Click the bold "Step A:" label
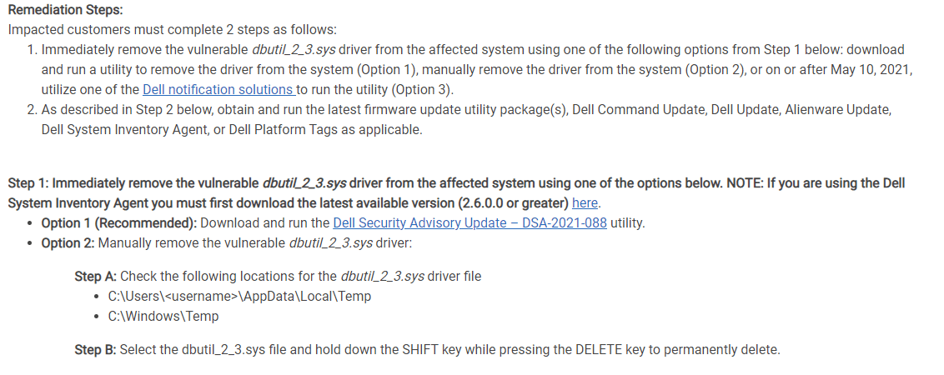The width and height of the screenshot is (944, 375). click(x=95, y=277)
